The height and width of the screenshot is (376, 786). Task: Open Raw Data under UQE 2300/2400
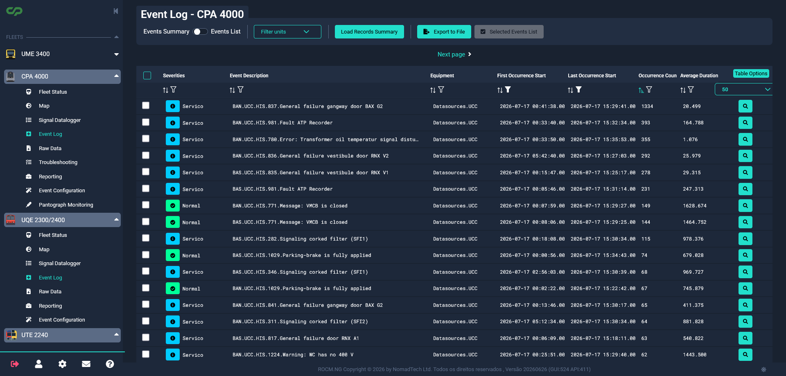click(x=50, y=292)
